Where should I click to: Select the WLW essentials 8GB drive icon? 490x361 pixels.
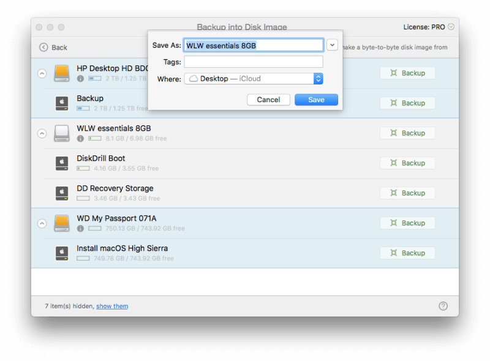tap(62, 133)
